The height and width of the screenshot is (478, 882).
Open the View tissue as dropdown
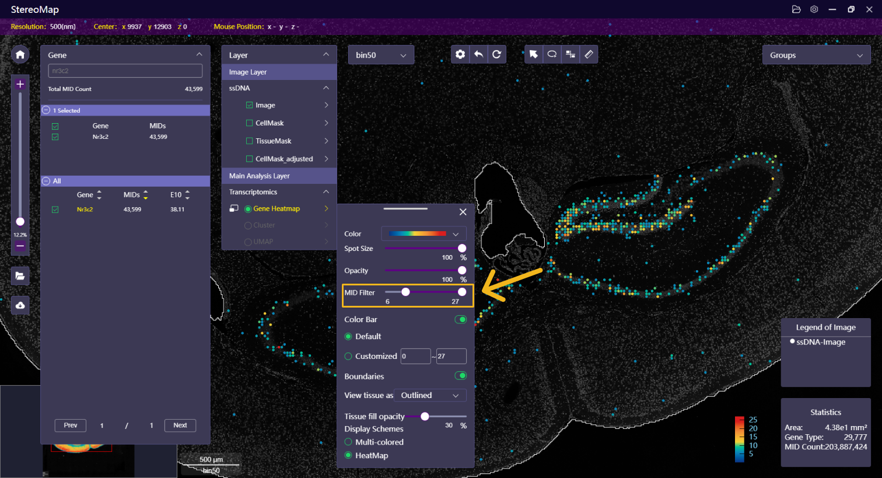[430, 395]
